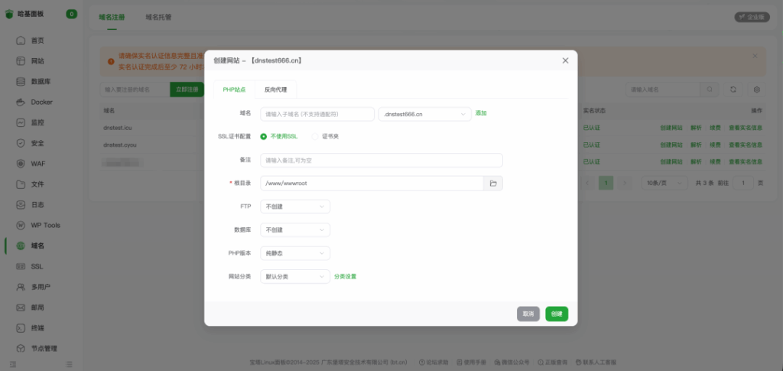This screenshot has height=371, width=783.
Task: Open the 终端 terminal sidebar icon
Action: click(21, 328)
